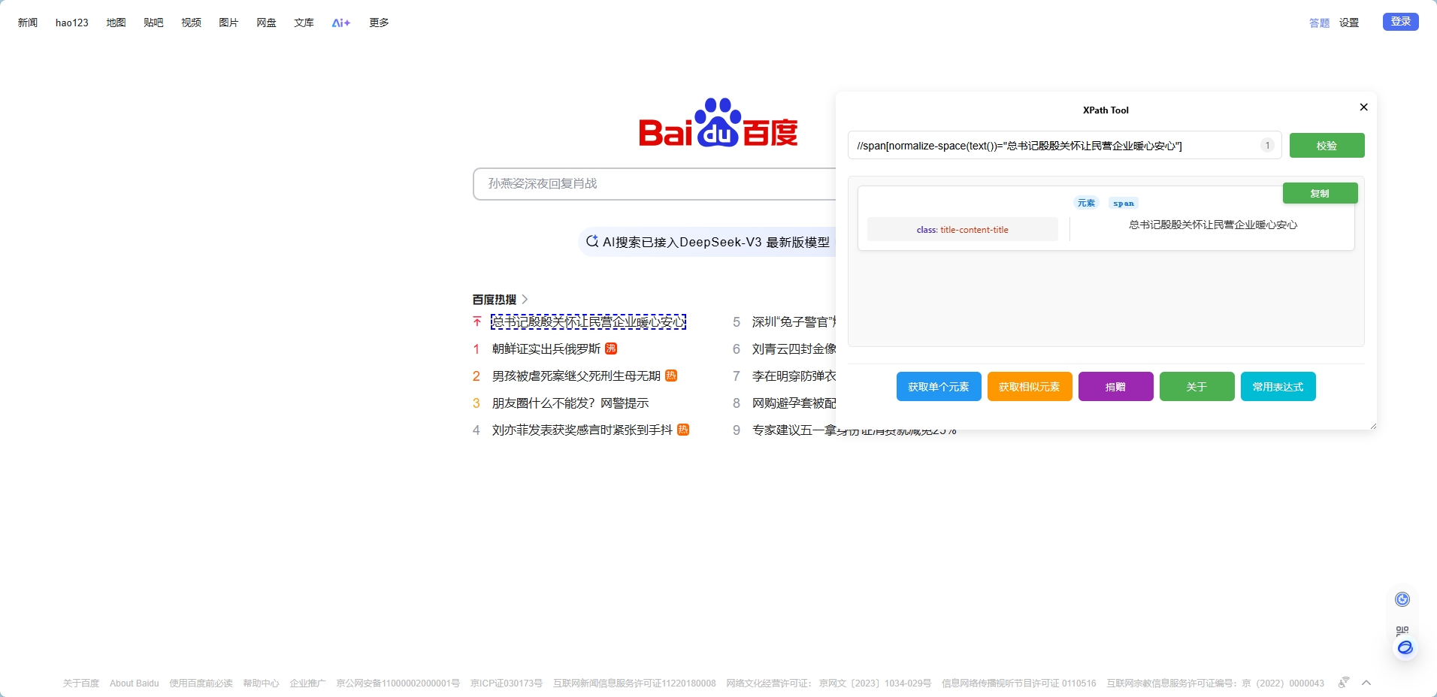Viewport: 1437px width, 697px height.
Task: Click the 元素 tag in XPath result
Action: point(1086,203)
